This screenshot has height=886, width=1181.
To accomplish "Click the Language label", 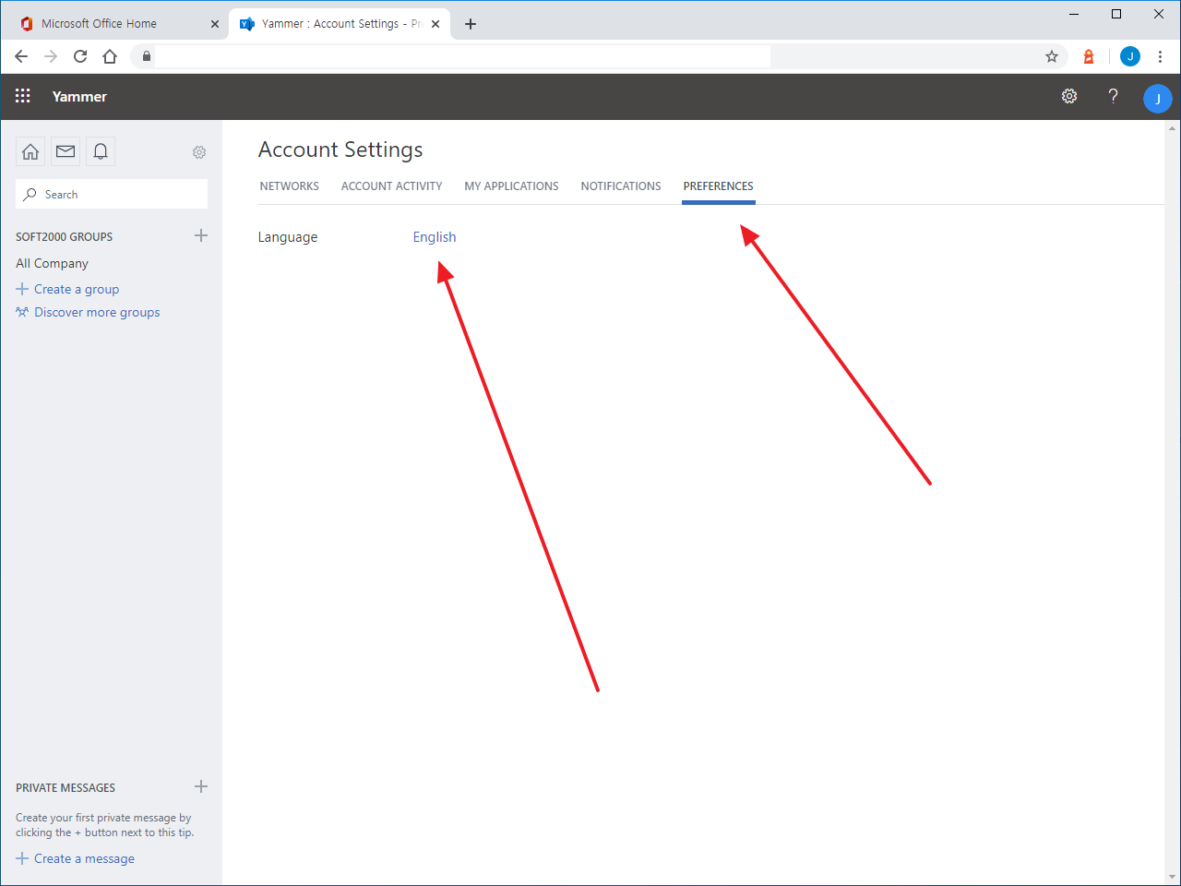I will 288,237.
